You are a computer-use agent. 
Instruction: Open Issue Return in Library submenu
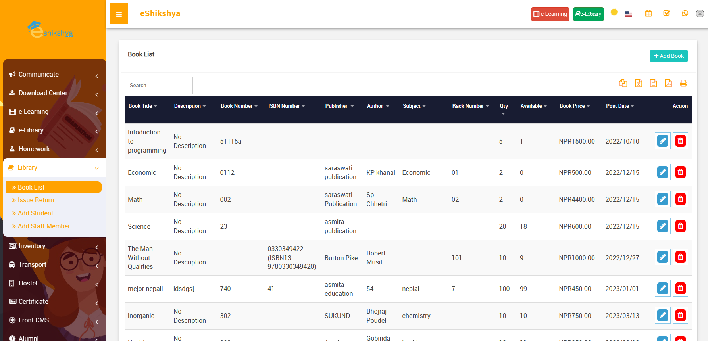[36, 200]
